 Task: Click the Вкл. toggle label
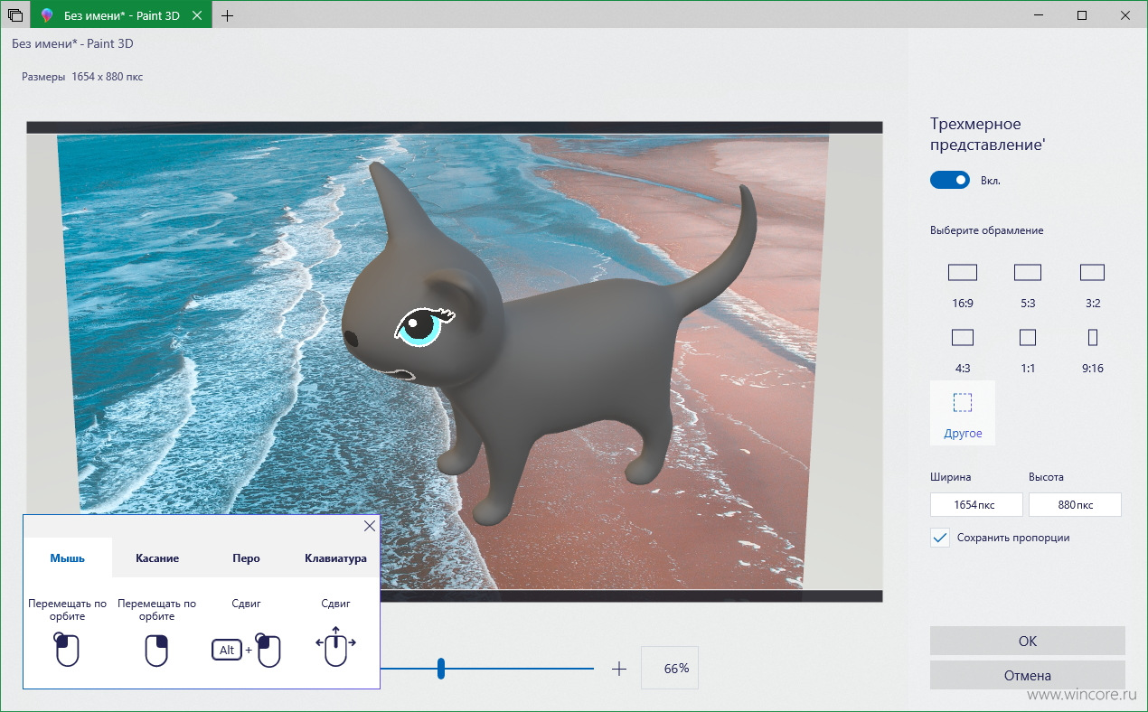[991, 181]
